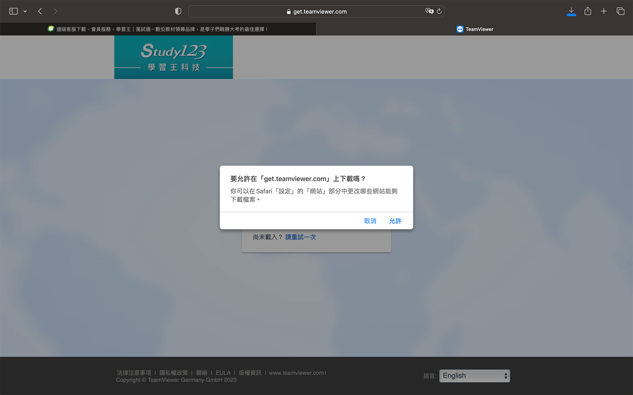
Task: Click the 請重試一次 retry link
Action: pos(300,237)
